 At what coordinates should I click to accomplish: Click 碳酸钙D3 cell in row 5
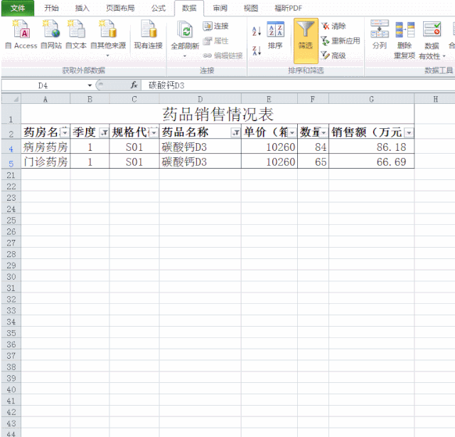click(x=200, y=162)
